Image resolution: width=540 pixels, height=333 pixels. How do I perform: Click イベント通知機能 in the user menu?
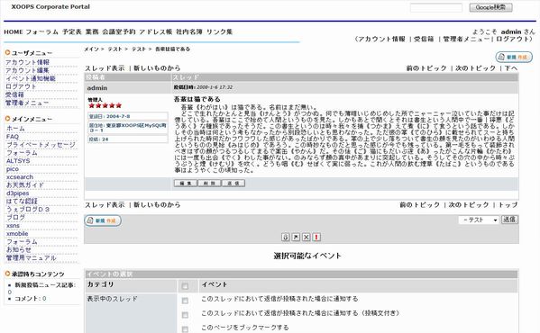click(x=31, y=78)
